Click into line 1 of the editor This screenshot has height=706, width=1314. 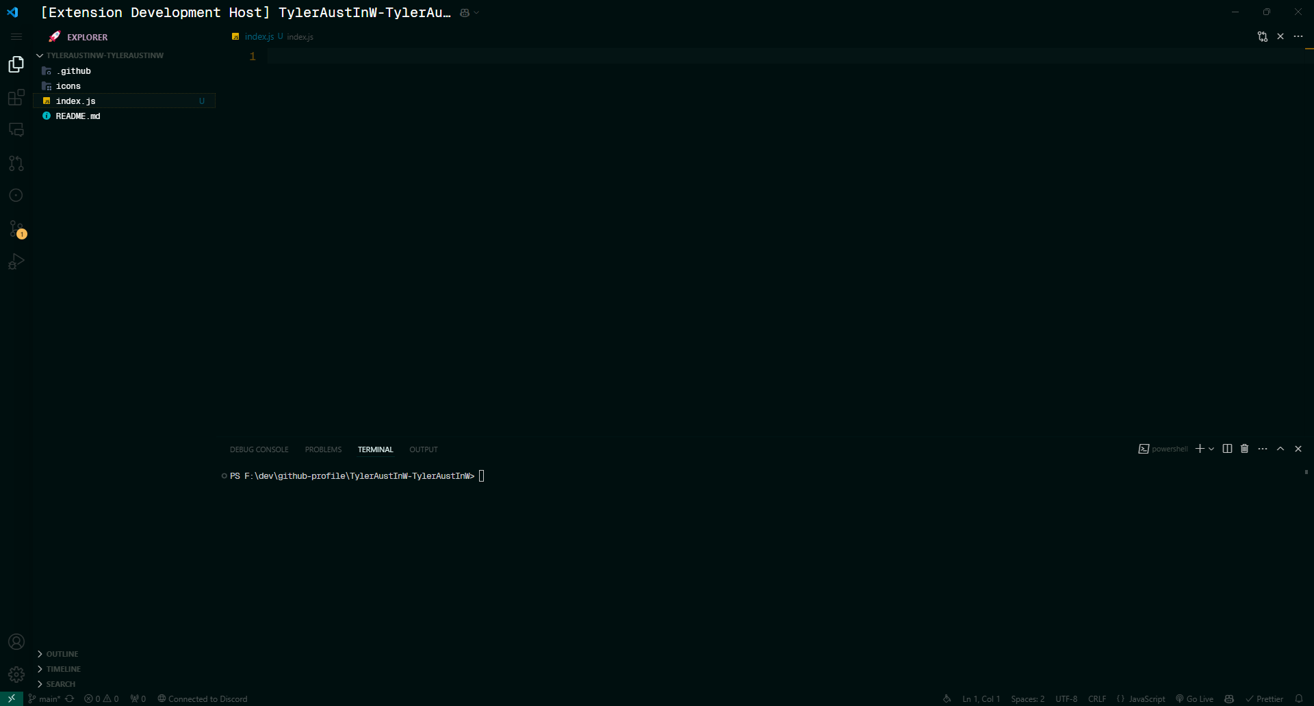tap(785, 56)
